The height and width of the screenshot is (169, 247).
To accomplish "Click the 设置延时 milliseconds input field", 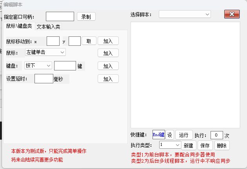I will coord(44,79).
